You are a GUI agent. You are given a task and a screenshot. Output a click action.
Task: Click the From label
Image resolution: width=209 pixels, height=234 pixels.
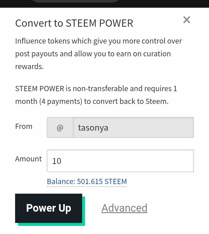[24, 127]
